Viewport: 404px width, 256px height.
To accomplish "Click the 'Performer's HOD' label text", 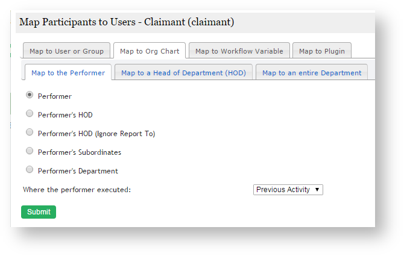I will click(x=65, y=115).
